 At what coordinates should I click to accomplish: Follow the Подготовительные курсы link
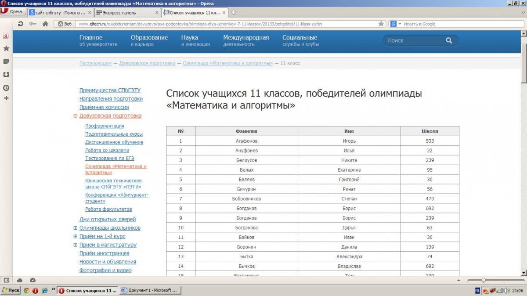(114, 134)
